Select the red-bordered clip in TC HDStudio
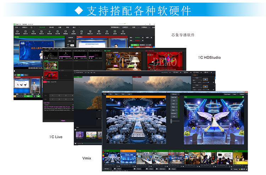Viewport: 266px width, 175px height. coord(50,75)
